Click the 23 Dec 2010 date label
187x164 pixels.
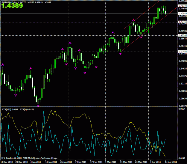(x=22, y=162)
